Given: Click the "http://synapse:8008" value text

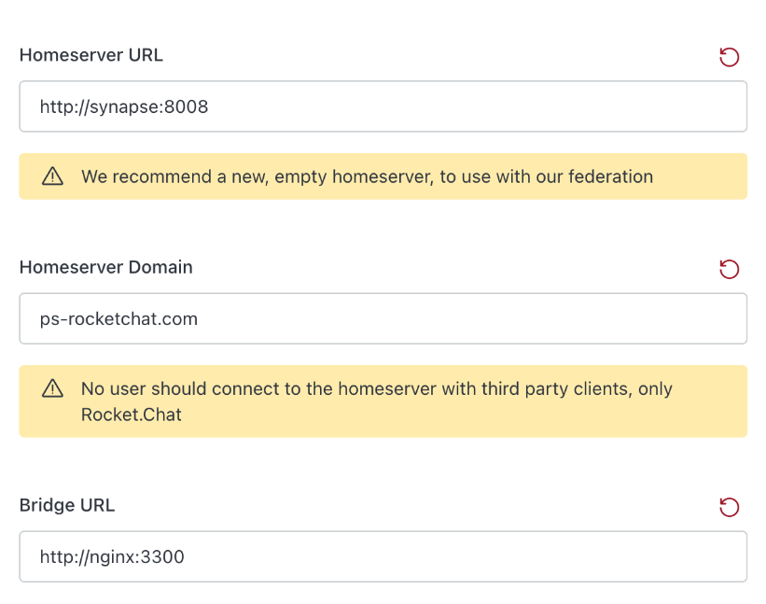Looking at the screenshot, I should (124, 106).
